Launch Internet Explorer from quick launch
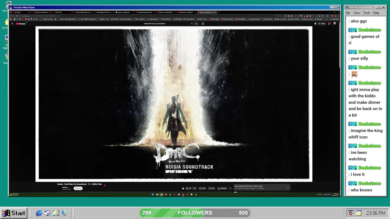Image resolution: width=390 pixels, height=219 pixels. [39, 213]
